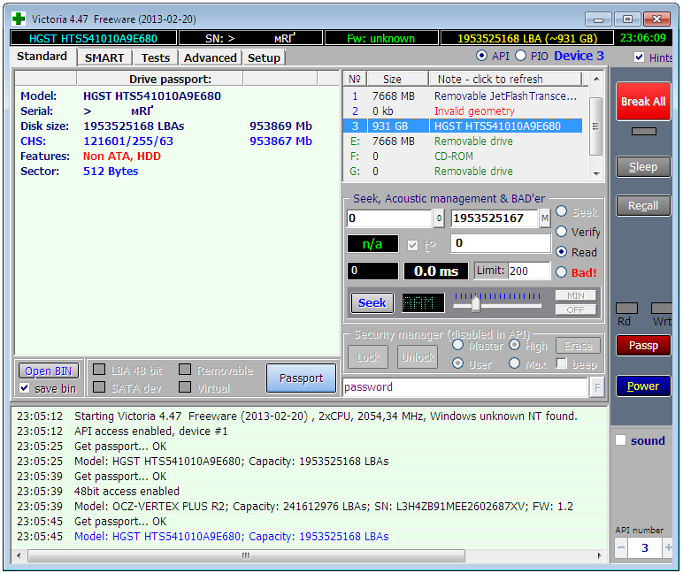The image size is (683, 573).
Task: Select the Read radio option
Action: click(562, 252)
